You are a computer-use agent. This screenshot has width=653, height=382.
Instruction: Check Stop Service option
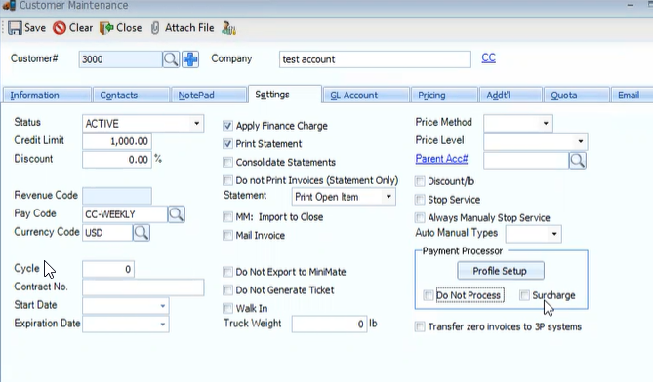point(420,200)
